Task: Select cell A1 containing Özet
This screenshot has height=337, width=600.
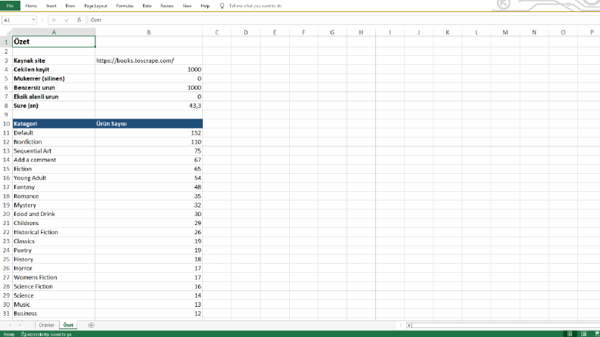Action: click(54, 42)
